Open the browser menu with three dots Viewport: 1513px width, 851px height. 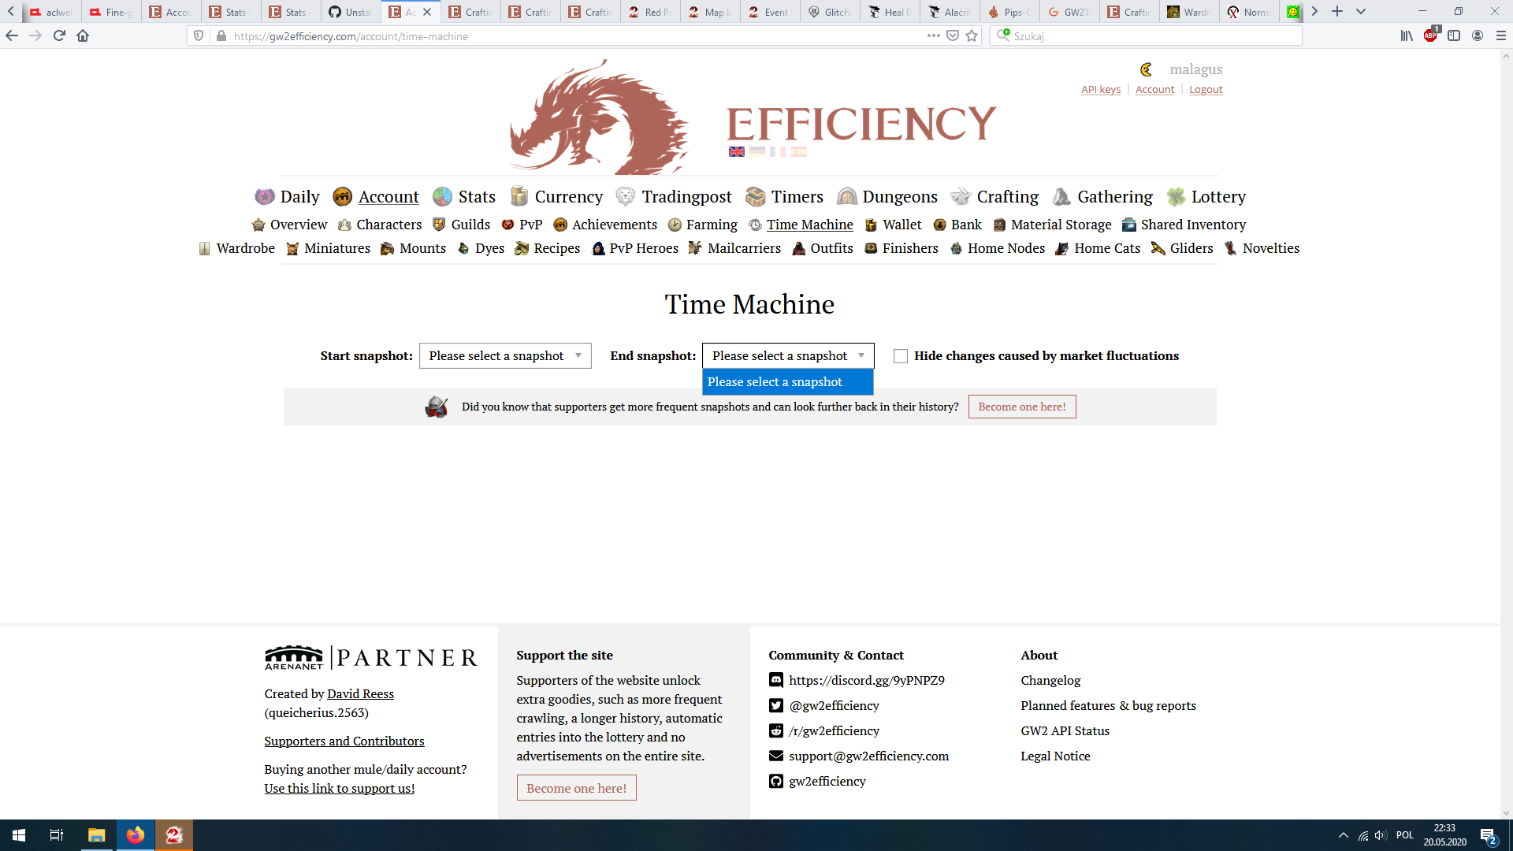(932, 35)
